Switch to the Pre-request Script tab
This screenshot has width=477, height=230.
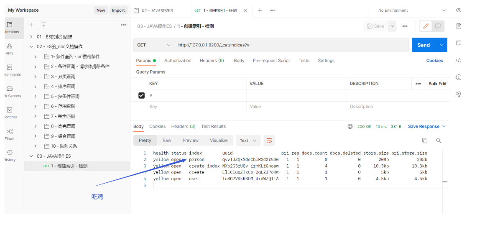271,61
